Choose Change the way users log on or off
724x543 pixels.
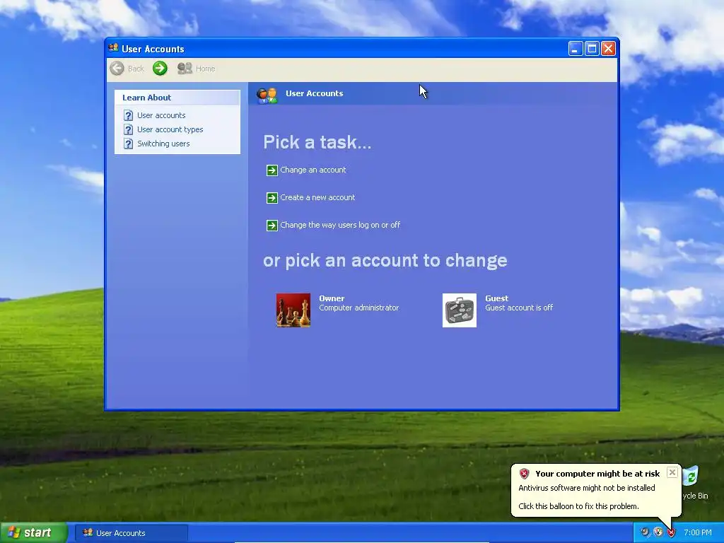click(340, 225)
